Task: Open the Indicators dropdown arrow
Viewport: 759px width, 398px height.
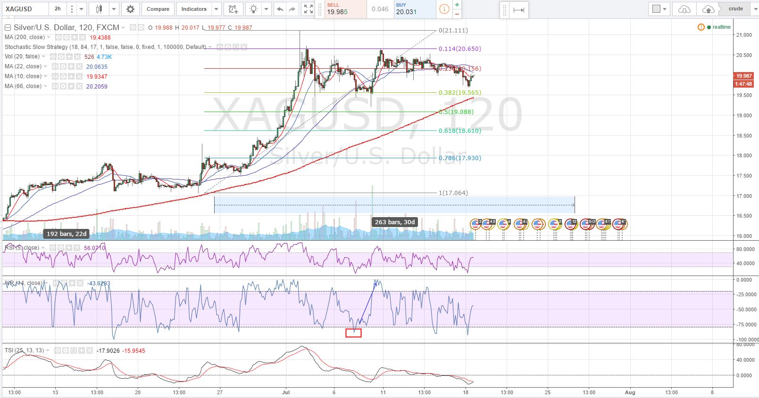Action: 216,9
